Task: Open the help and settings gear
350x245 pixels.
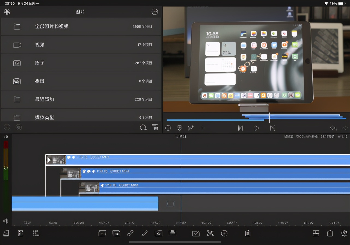Action: click(x=344, y=233)
